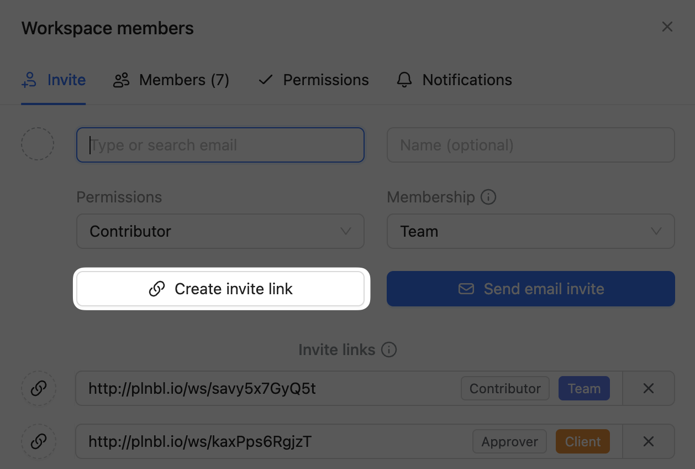Click link icon beside kaxPps6RgjzT invite link
Screen dimensions: 695x469
[x=38, y=441]
